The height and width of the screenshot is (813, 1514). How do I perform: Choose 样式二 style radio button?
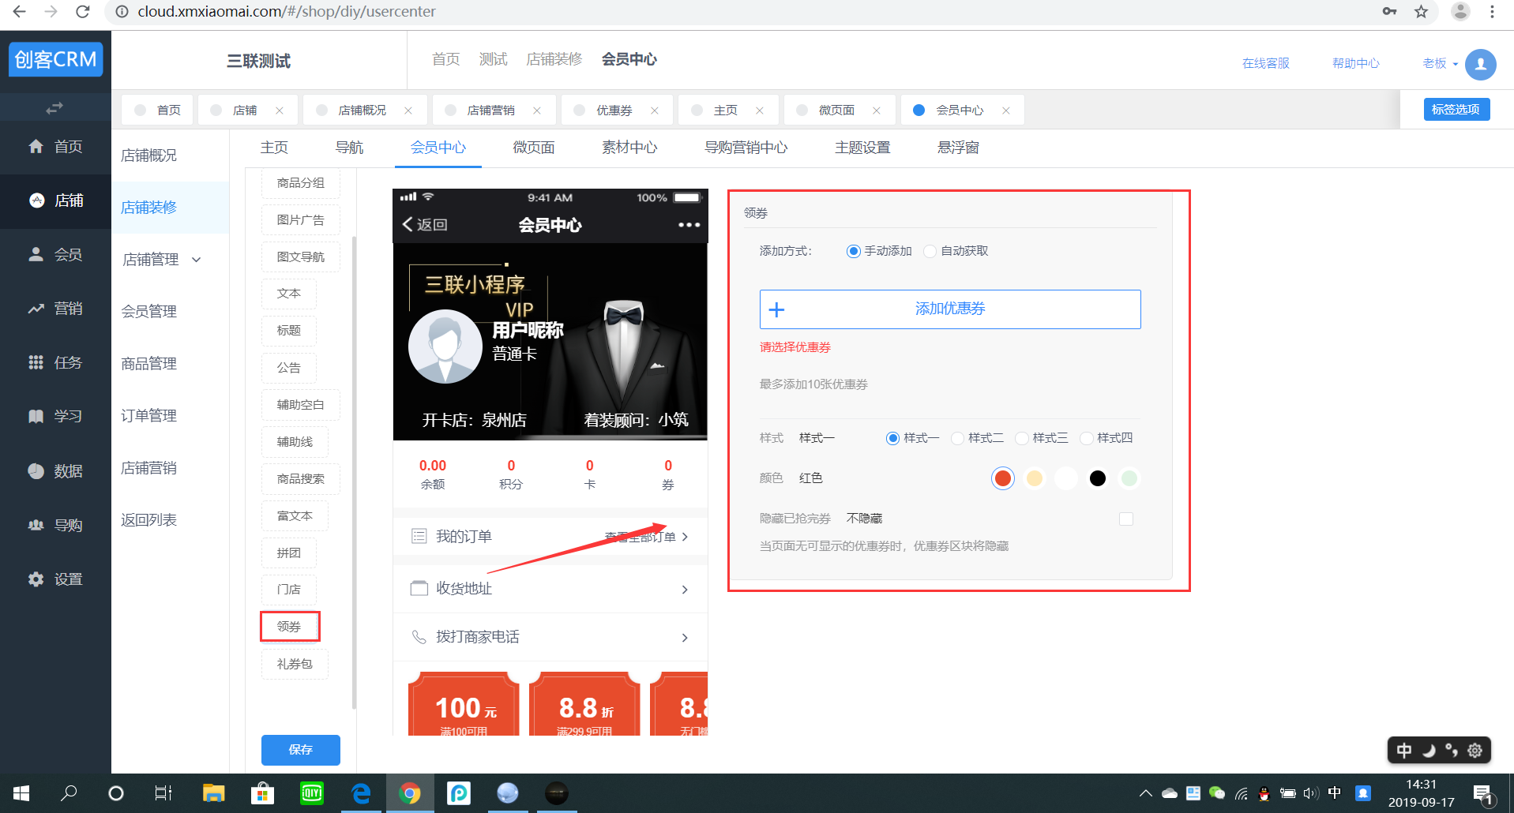pyautogui.click(x=957, y=438)
